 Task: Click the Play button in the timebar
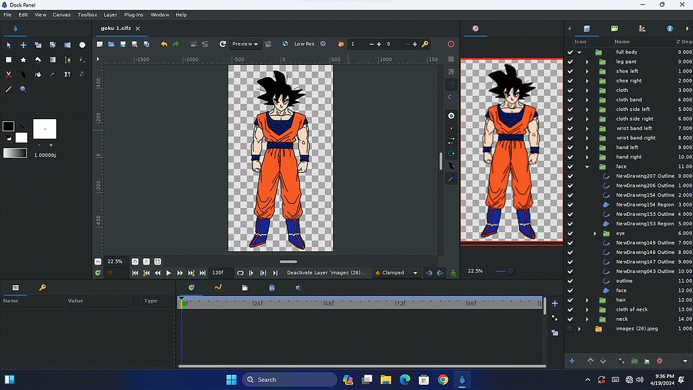169,273
